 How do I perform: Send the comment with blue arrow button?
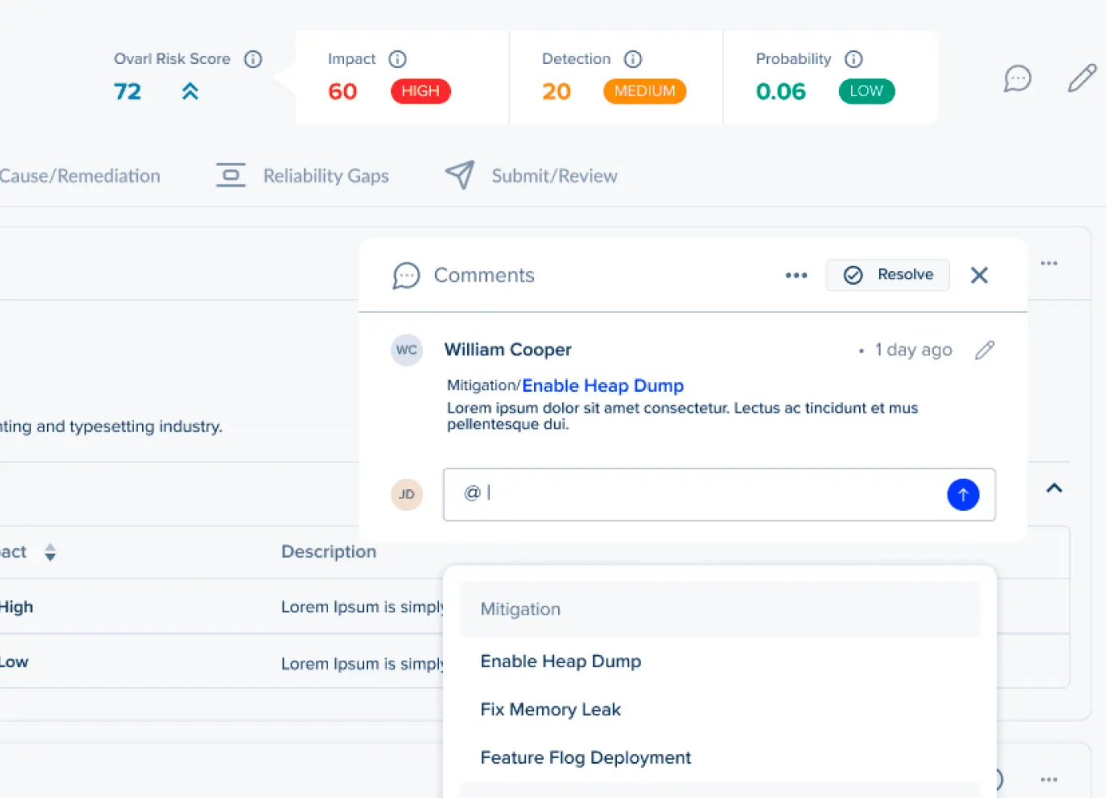click(x=963, y=495)
